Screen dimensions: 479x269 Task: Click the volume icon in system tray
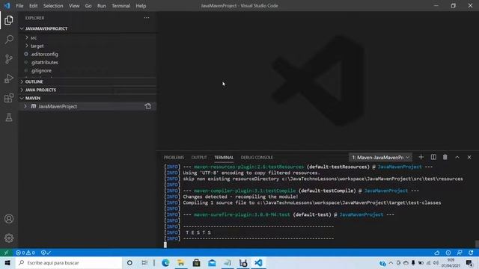click(x=436, y=262)
